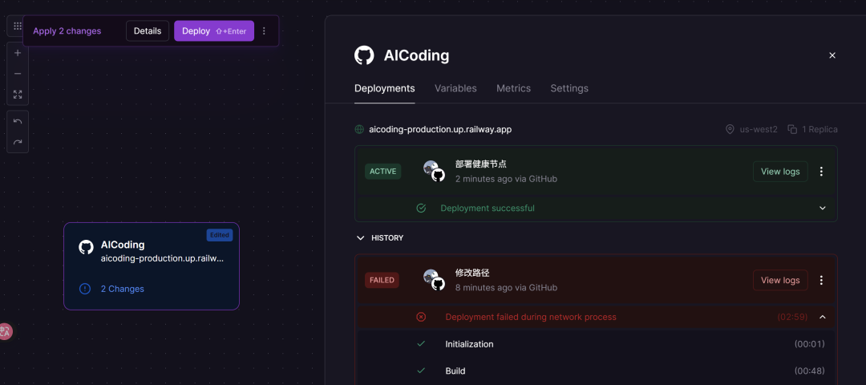Click the (00:01) initialization duration
This screenshot has height=385, width=866.
(x=810, y=344)
